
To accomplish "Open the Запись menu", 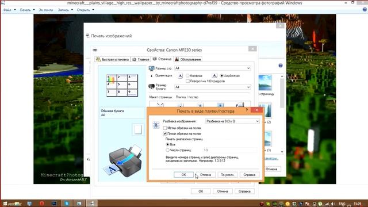I will pos(65,10).
